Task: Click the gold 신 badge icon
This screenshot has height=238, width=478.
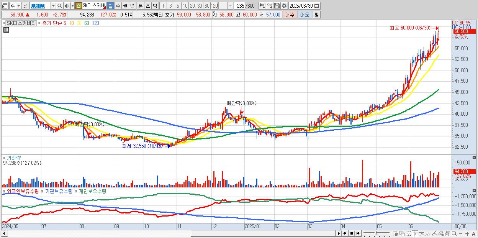Action: pyautogui.click(x=79, y=6)
